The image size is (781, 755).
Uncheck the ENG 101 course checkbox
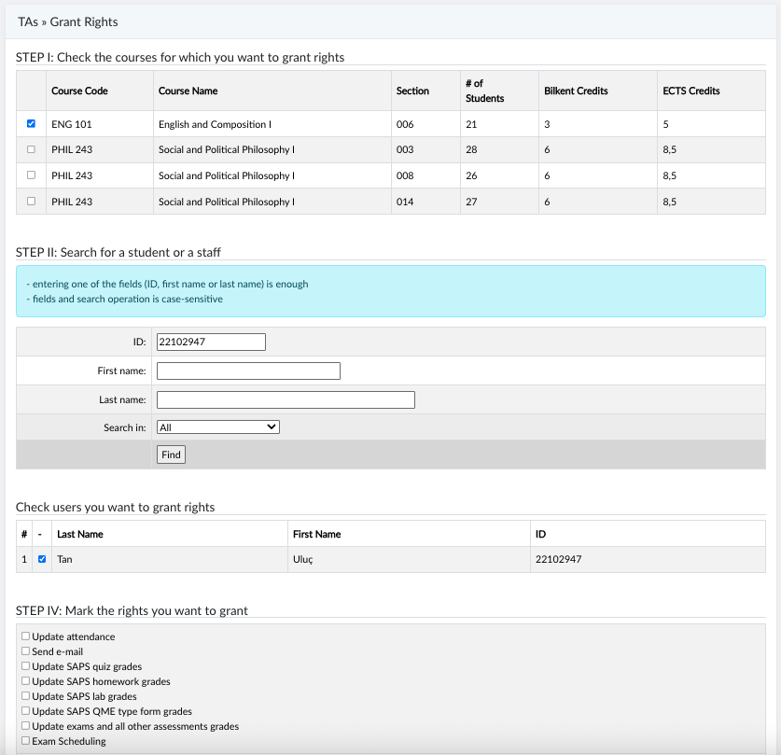coord(31,123)
